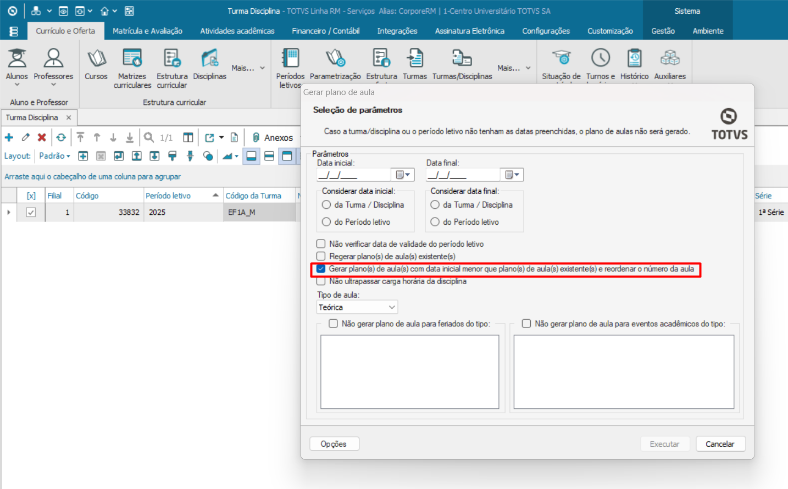Sort by the Período letivo column header

(x=183, y=196)
